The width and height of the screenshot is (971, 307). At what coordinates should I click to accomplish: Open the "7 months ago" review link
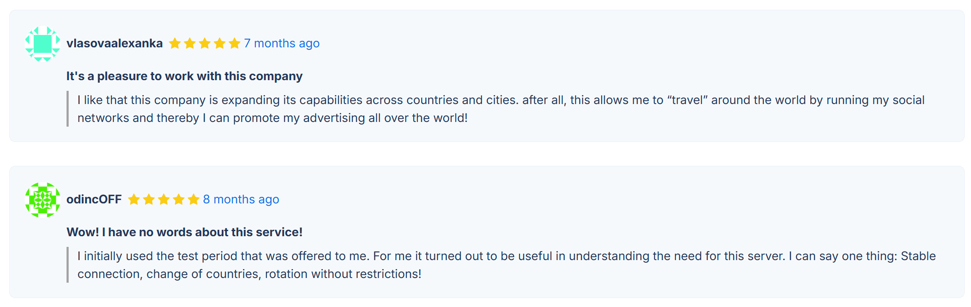click(x=281, y=43)
